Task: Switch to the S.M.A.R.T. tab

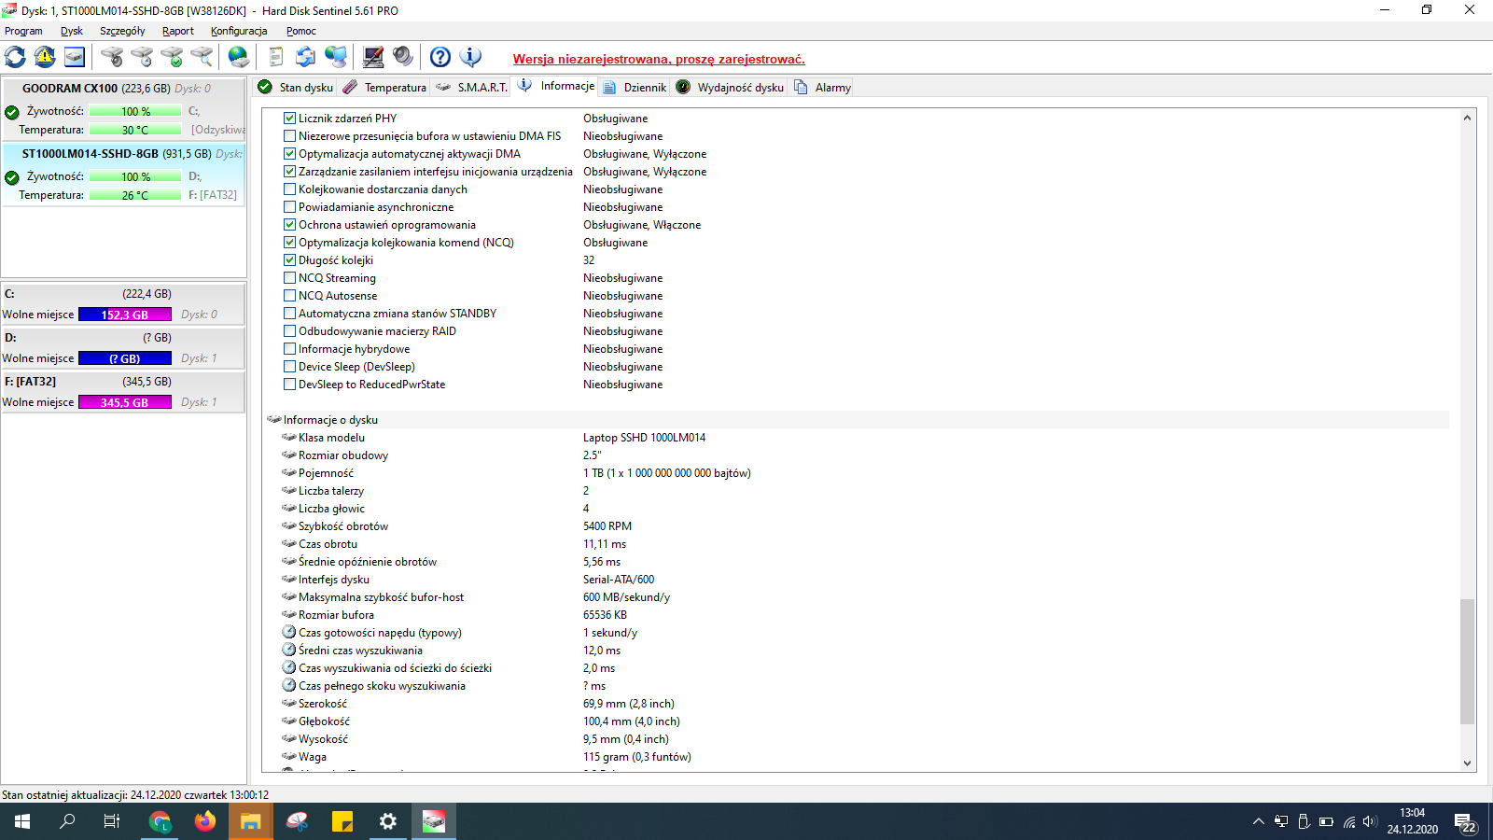Action: (x=471, y=87)
